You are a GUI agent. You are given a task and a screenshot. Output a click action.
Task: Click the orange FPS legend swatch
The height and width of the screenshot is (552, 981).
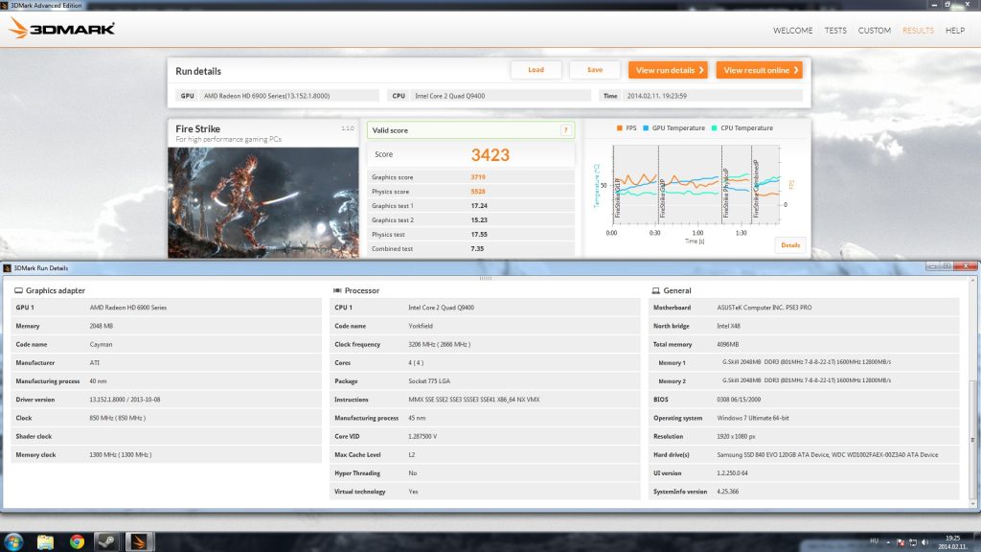(620, 127)
